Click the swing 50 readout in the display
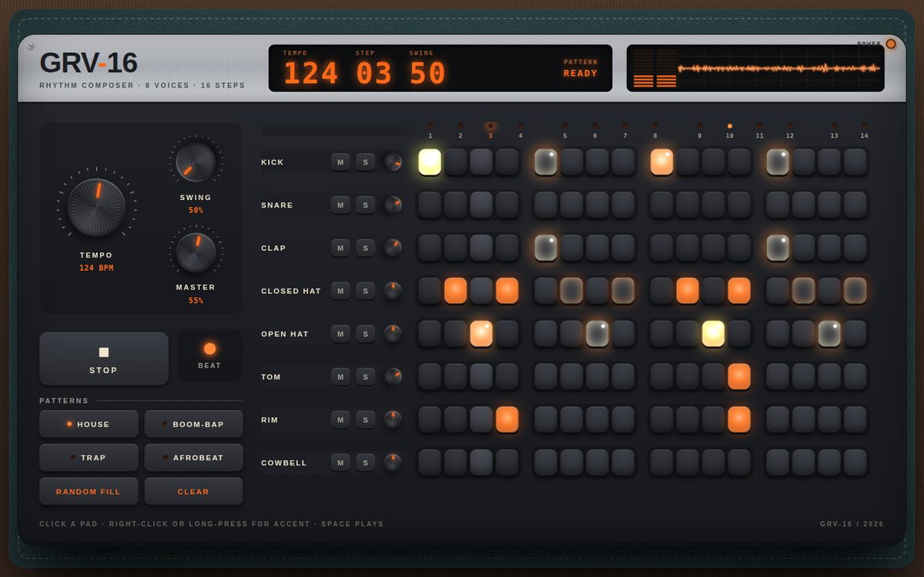 click(x=428, y=74)
